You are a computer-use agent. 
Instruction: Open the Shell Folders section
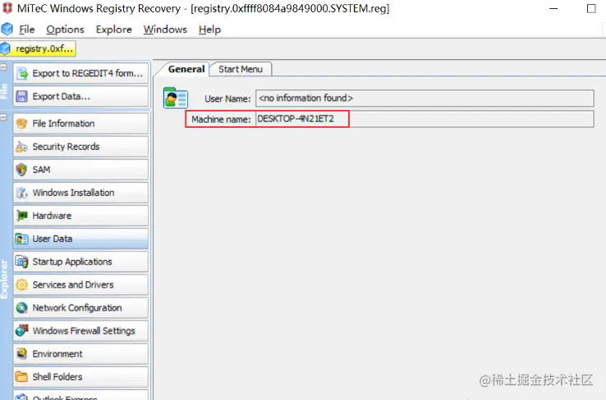[80, 377]
